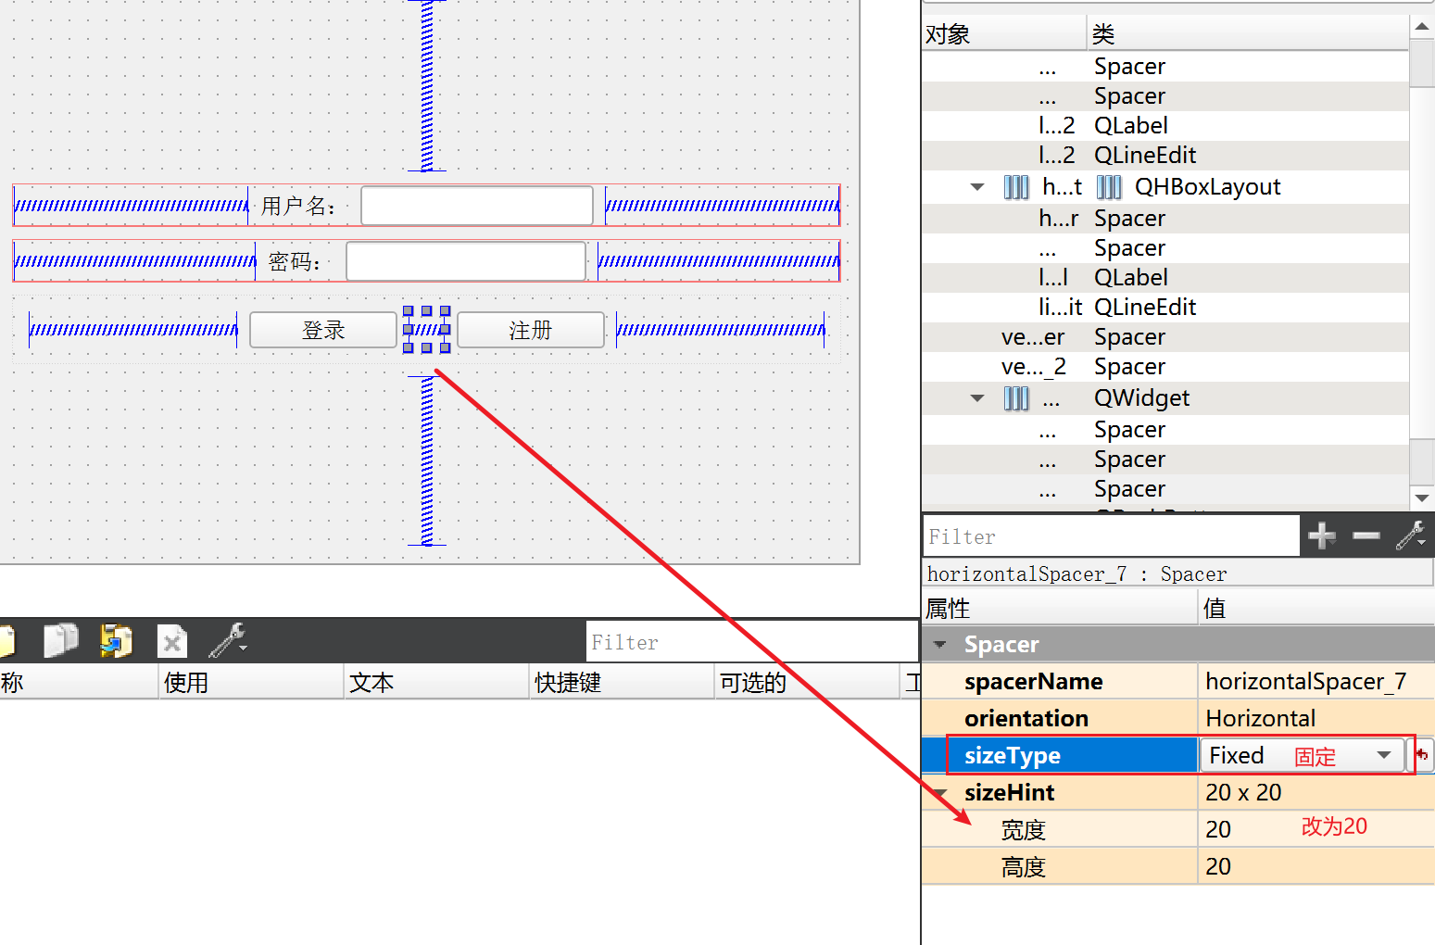The height and width of the screenshot is (945, 1435).
Task: Select the horizontal spacer left of 用户名 label
Action: [132, 206]
